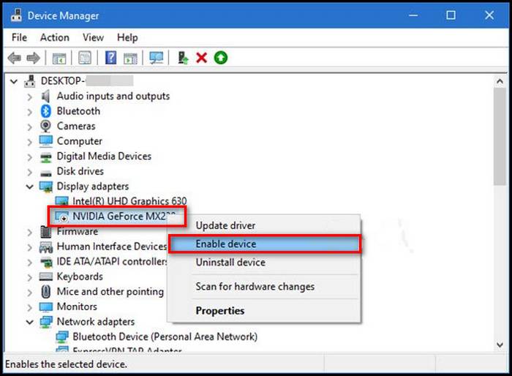Click the Forward arrow toolbar icon
Image resolution: width=512 pixels, height=376 pixels.
point(34,58)
